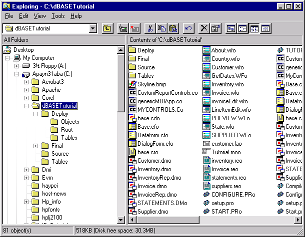Open the File menu
Image resolution: width=305 pixels, height=237 pixels.
click(x=9, y=16)
